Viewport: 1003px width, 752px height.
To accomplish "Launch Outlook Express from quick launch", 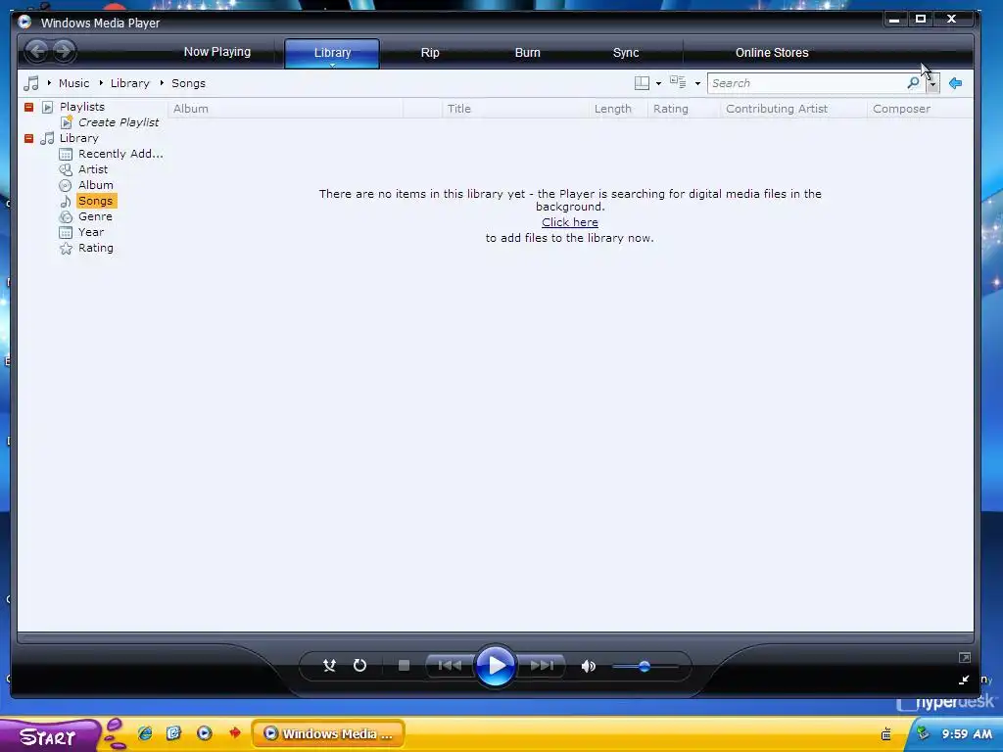I will point(173,733).
